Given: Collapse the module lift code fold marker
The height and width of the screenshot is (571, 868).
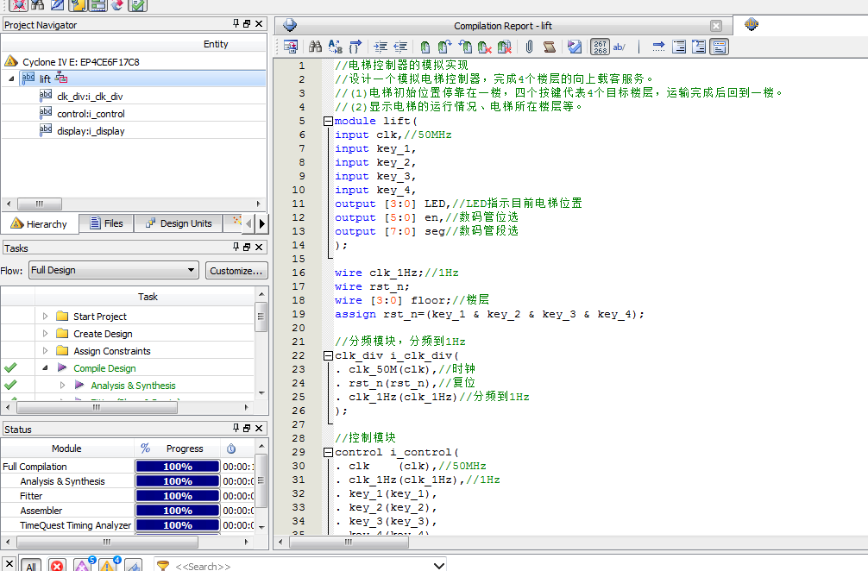Looking at the screenshot, I should click(x=328, y=122).
